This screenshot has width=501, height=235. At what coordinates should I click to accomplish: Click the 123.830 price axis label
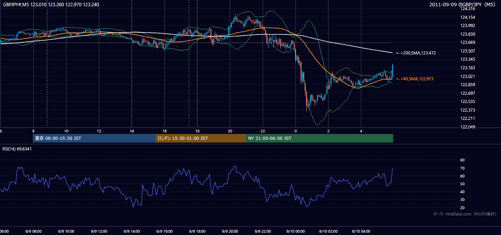467,34
